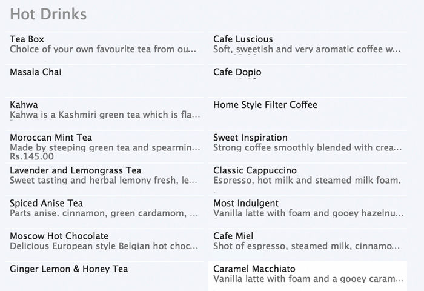Open the Tea Box menu item
424x291 pixels.
(x=104, y=48)
